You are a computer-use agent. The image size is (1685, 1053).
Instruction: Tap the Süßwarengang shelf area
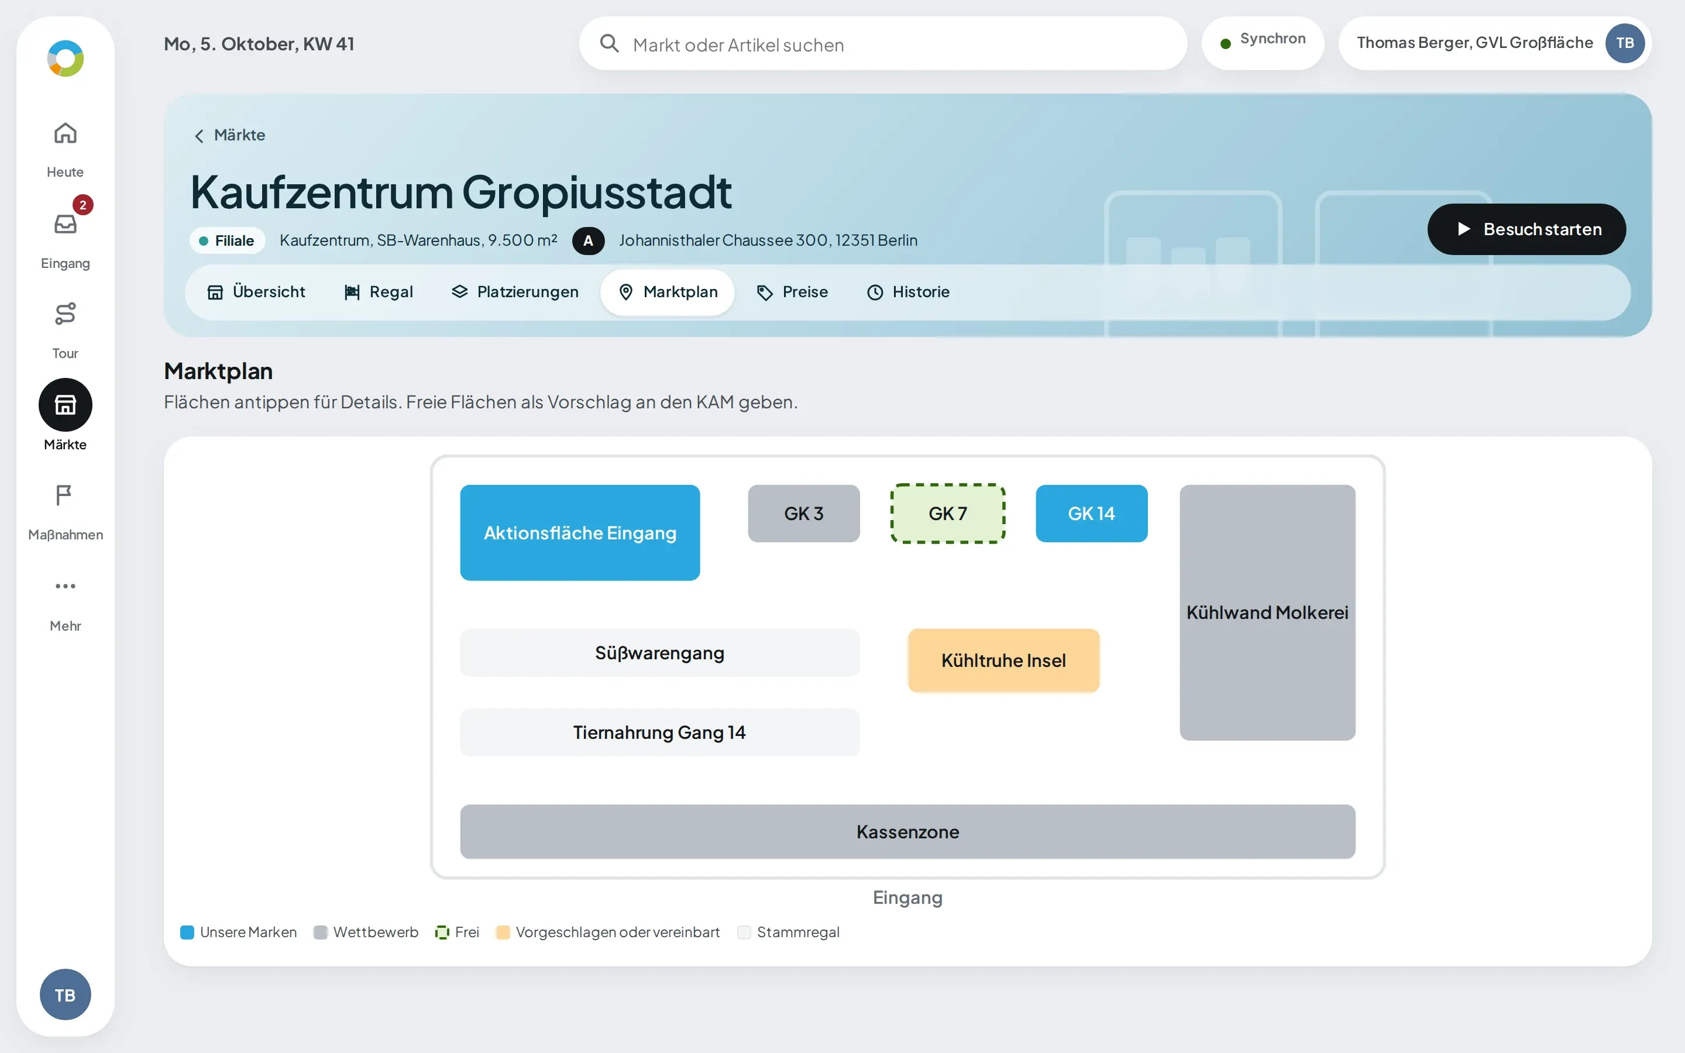659,652
